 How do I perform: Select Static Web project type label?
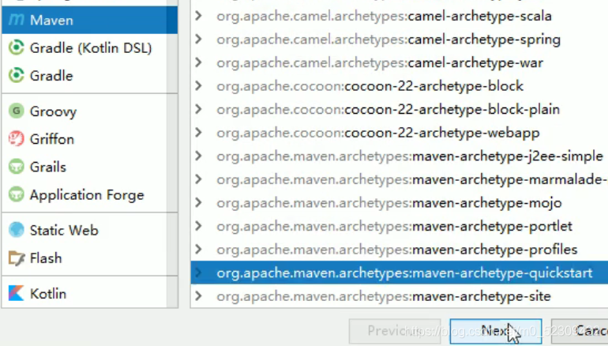pyautogui.click(x=64, y=231)
